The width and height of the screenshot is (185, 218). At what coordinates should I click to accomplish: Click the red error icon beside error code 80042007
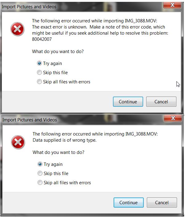(17, 29)
